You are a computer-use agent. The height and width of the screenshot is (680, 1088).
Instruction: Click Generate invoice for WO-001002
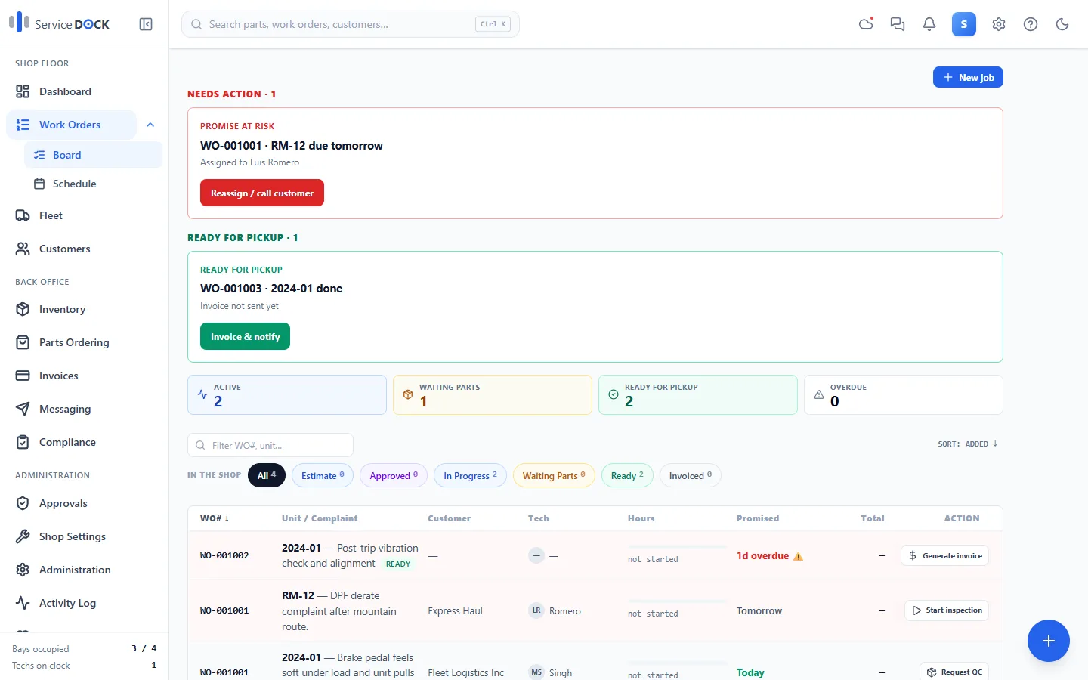[x=944, y=555]
